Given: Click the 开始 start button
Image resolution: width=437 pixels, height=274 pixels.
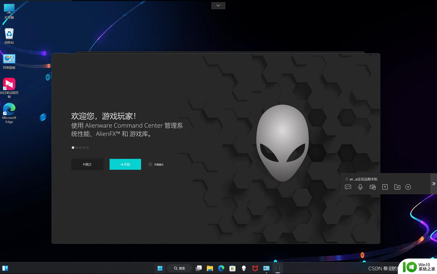Looking at the screenshot, I should tap(125, 164).
